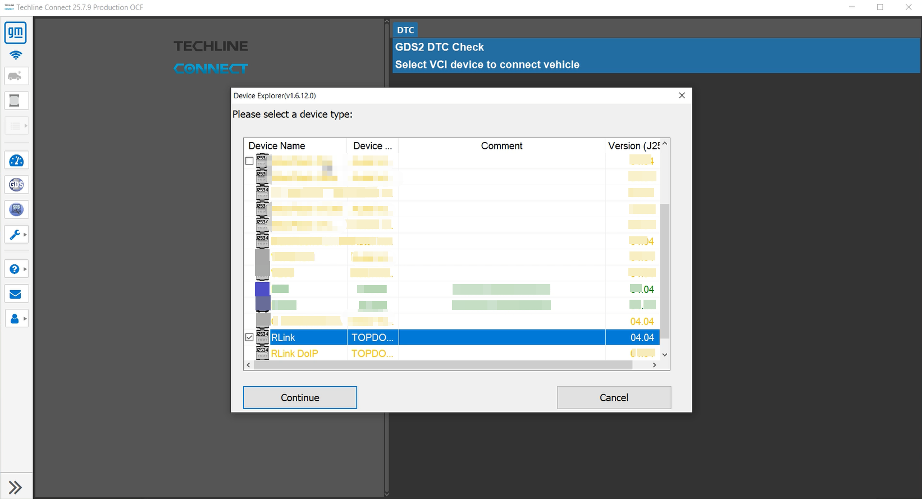Click the J2534 icon beside RLink DoIP
This screenshot has width=922, height=499.
click(262, 353)
